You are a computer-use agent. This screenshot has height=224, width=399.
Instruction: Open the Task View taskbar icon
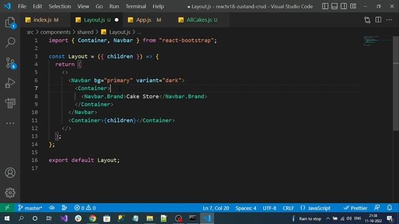click(x=49, y=218)
